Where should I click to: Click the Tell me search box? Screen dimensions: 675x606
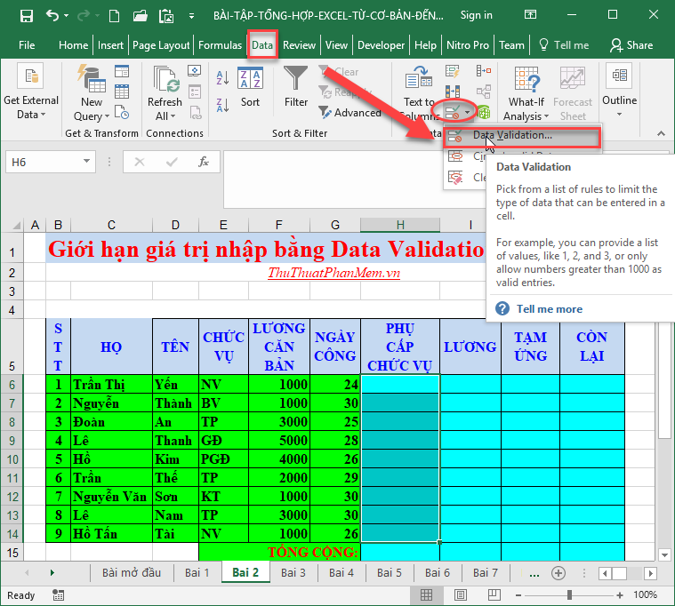point(564,45)
